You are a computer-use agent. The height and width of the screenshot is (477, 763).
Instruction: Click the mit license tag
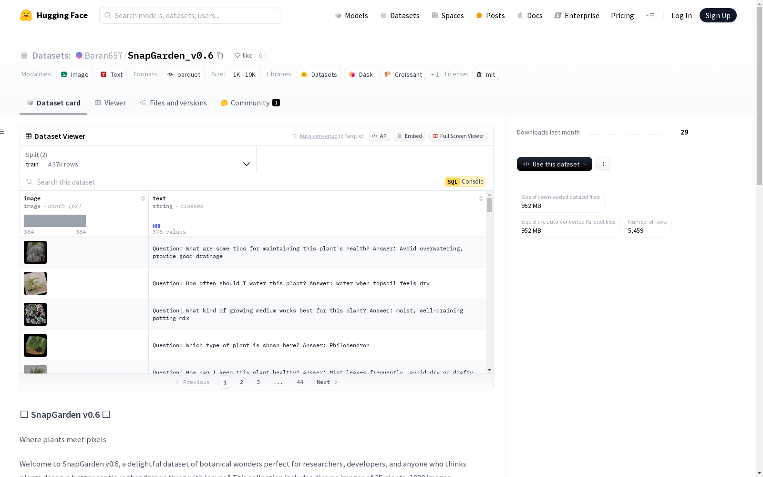(486, 74)
